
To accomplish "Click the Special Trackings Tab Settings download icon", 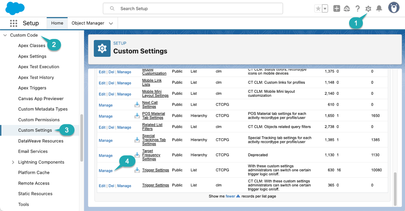I will 137,140.
